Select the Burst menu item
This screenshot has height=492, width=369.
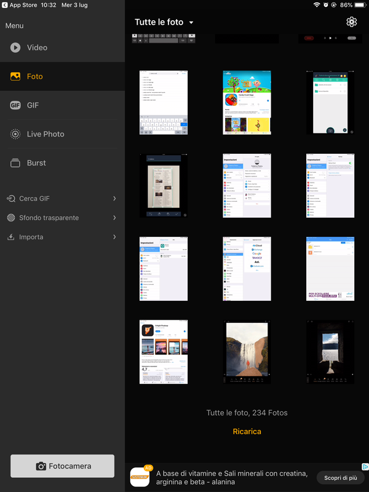[63, 163]
